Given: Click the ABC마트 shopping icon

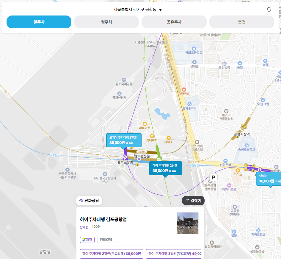Looking at the screenshot, I should (145, 124).
